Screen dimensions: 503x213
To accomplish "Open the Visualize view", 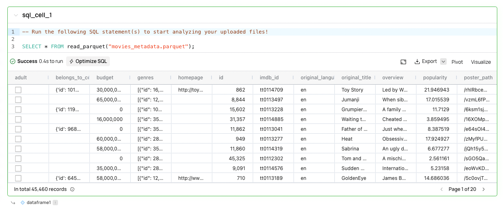I will pyautogui.click(x=481, y=62).
